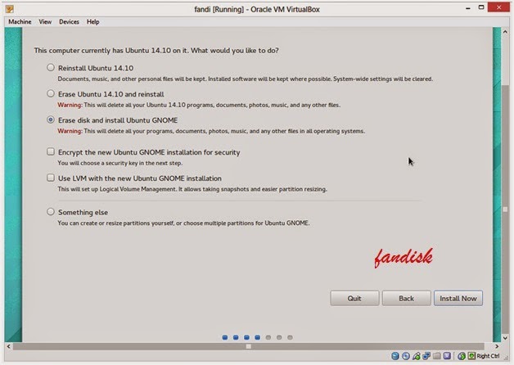The height and width of the screenshot is (365, 514).
Task: Click 'You can create or resize partitions' text
Action: (183, 223)
